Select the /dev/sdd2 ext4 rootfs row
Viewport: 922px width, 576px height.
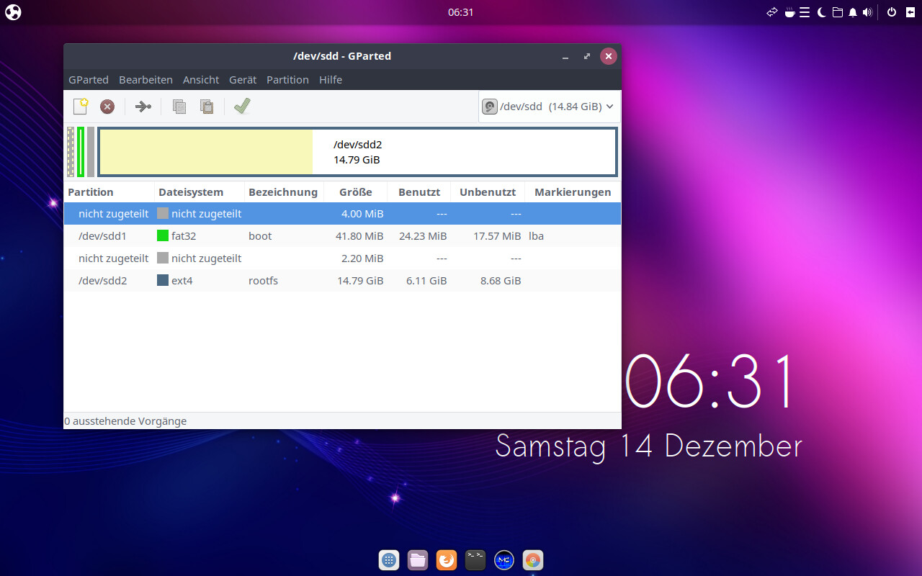point(342,281)
